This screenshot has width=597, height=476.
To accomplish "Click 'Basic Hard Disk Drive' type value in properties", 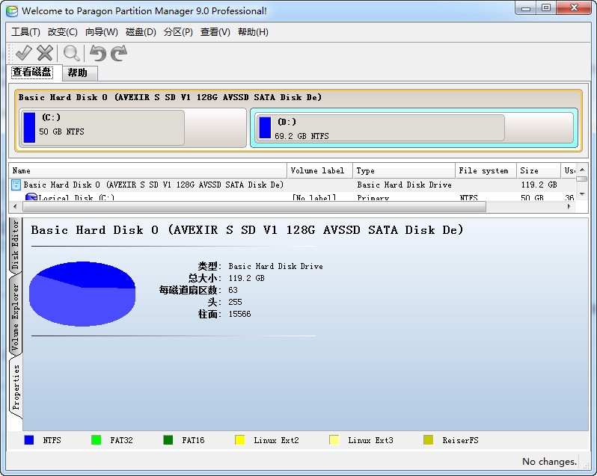I will point(275,267).
